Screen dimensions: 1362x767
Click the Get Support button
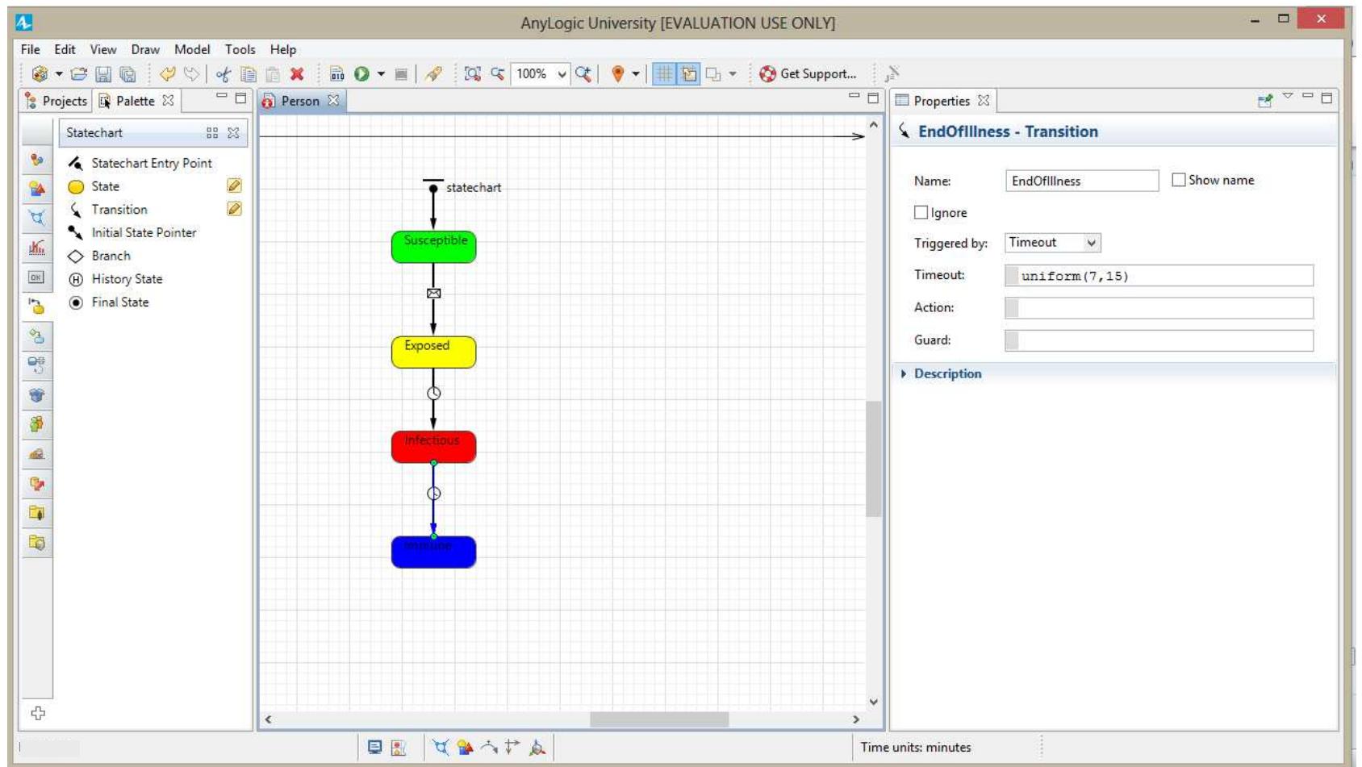click(808, 74)
